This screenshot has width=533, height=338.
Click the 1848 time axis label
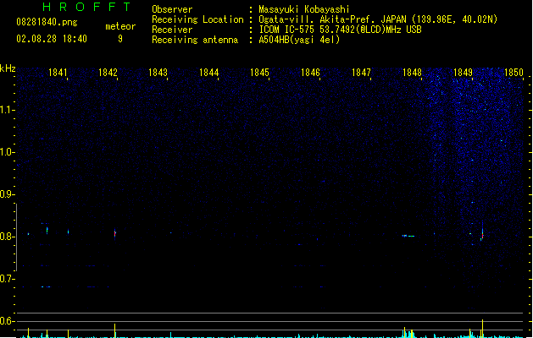[x=412, y=73]
